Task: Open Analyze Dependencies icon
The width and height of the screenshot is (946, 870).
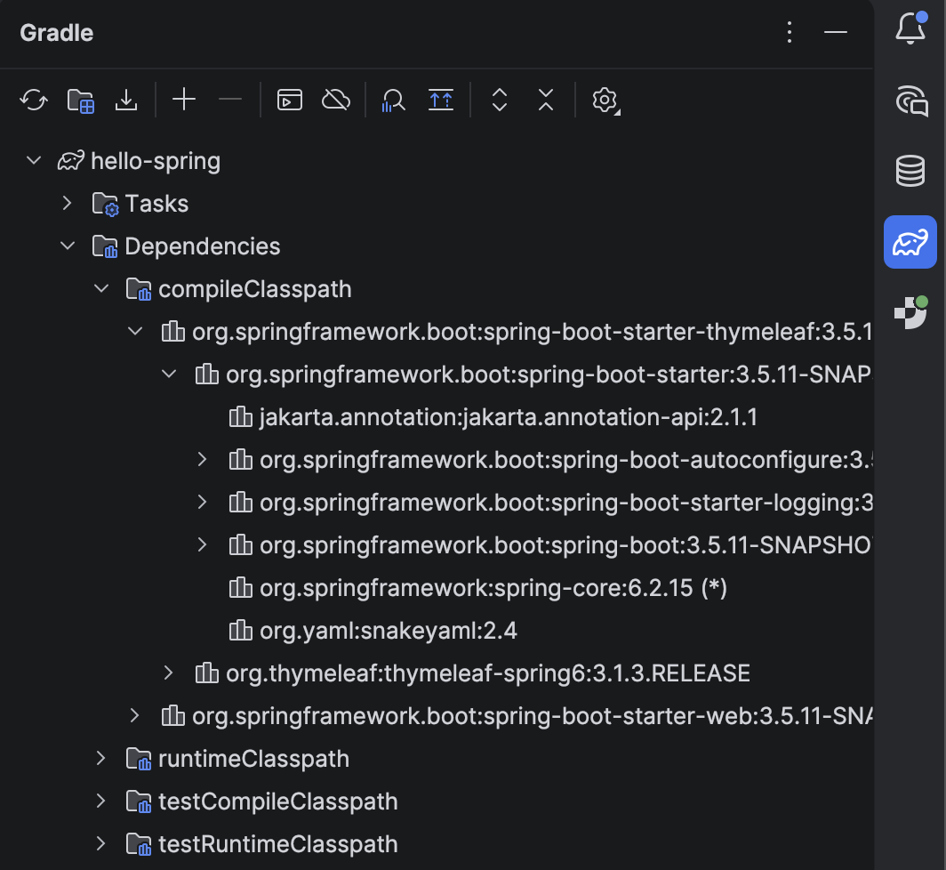Action: tap(393, 100)
